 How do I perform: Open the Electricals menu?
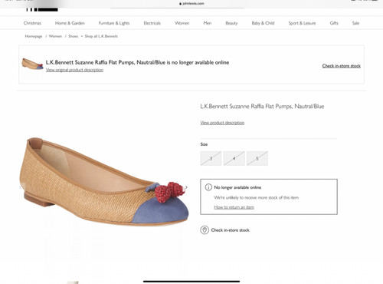(152, 23)
